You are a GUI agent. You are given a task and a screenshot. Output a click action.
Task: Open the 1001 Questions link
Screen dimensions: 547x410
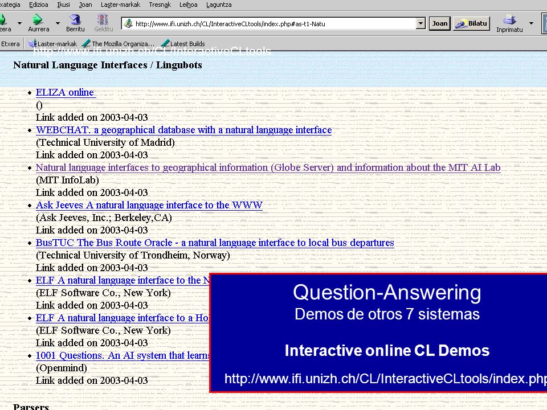pos(123,356)
